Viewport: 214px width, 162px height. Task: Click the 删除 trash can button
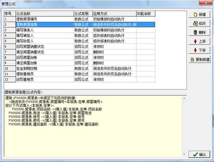(199, 32)
